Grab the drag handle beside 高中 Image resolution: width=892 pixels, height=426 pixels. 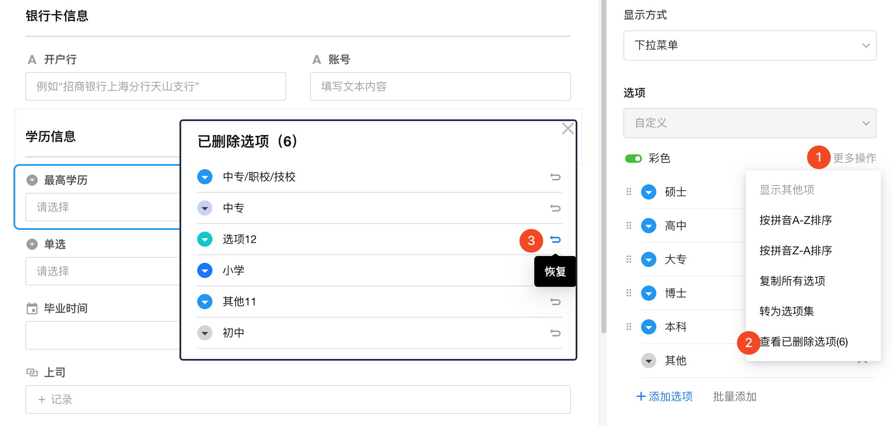(629, 226)
